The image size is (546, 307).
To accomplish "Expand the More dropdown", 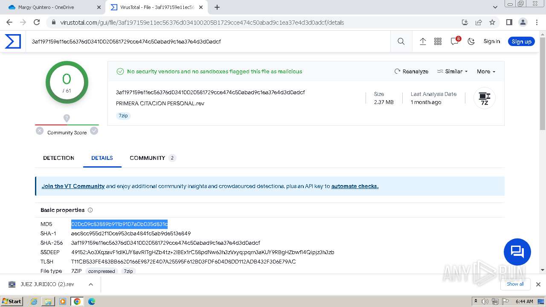I will [x=486, y=71].
